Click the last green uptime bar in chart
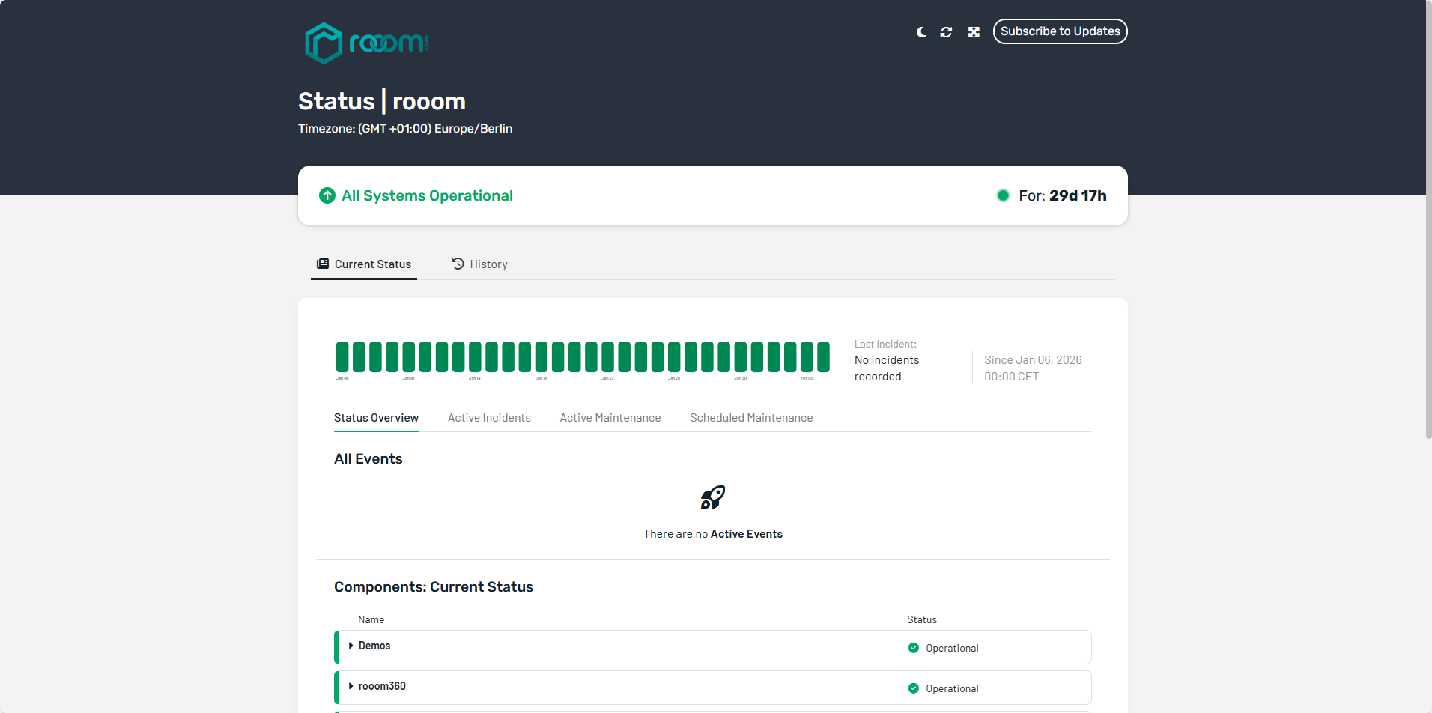 coord(823,356)
